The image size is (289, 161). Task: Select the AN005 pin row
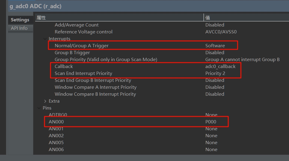point(56,143)
